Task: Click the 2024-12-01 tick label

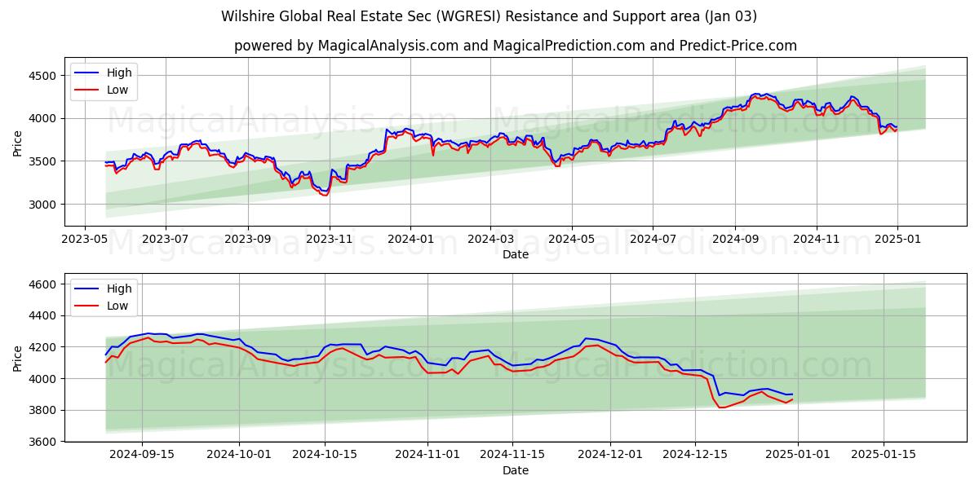Action: pyautogui.click(x=609, y=455)
